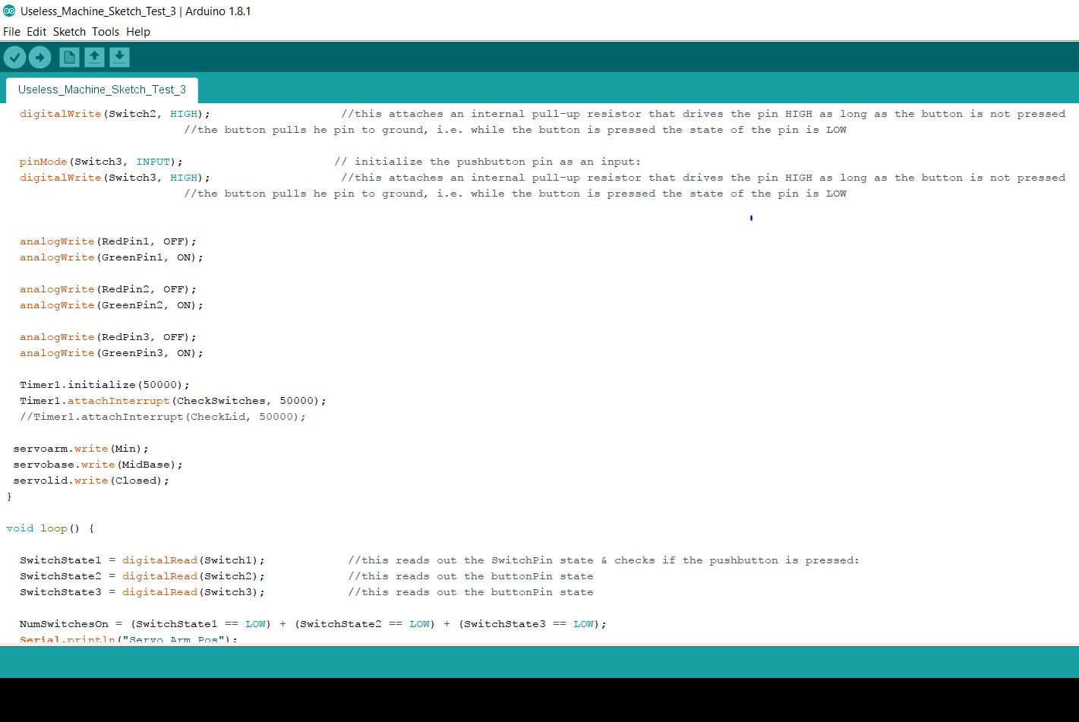The height and width of the screenshot is (722, 1079).
Task: Click comment 'checks if the pushbutton is pressed'
Action: (734, 560)
